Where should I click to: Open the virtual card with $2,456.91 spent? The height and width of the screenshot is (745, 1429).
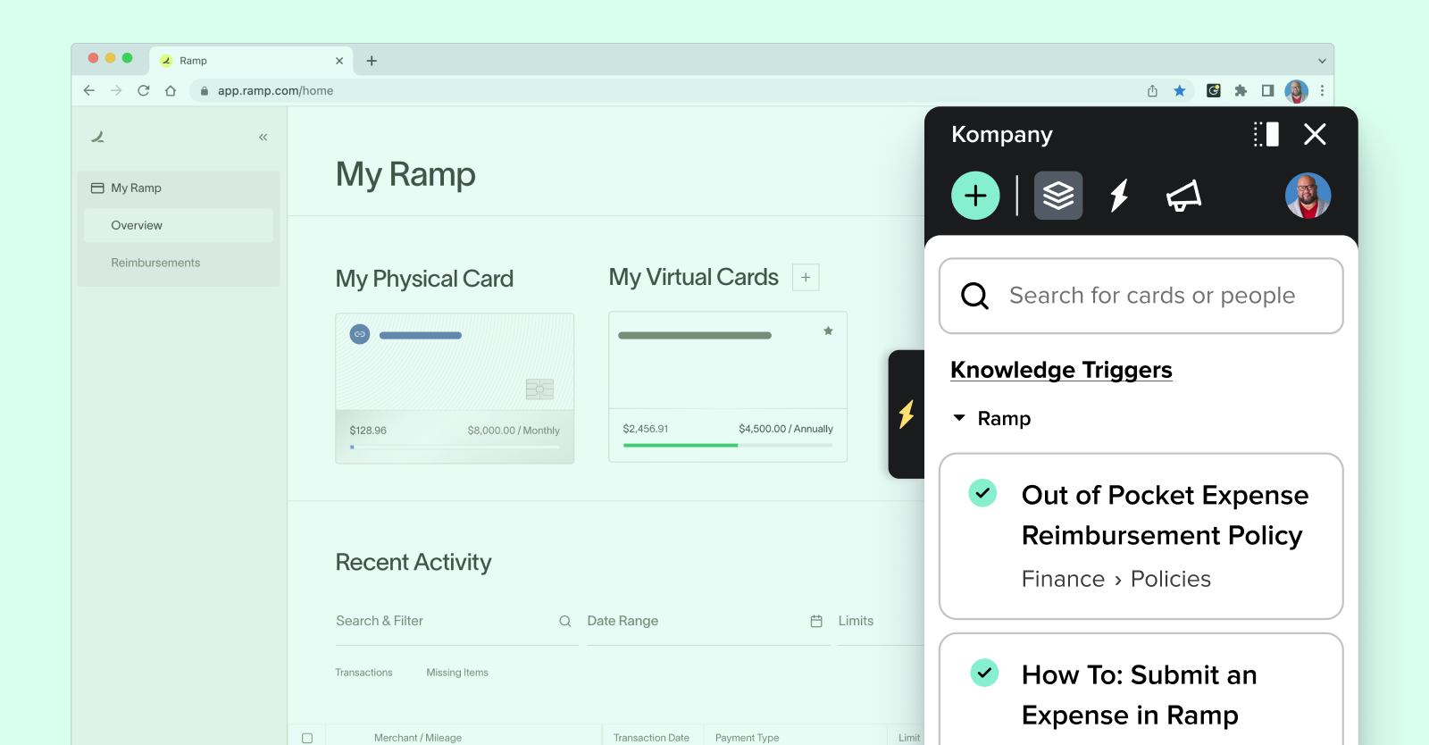[728, 387]
